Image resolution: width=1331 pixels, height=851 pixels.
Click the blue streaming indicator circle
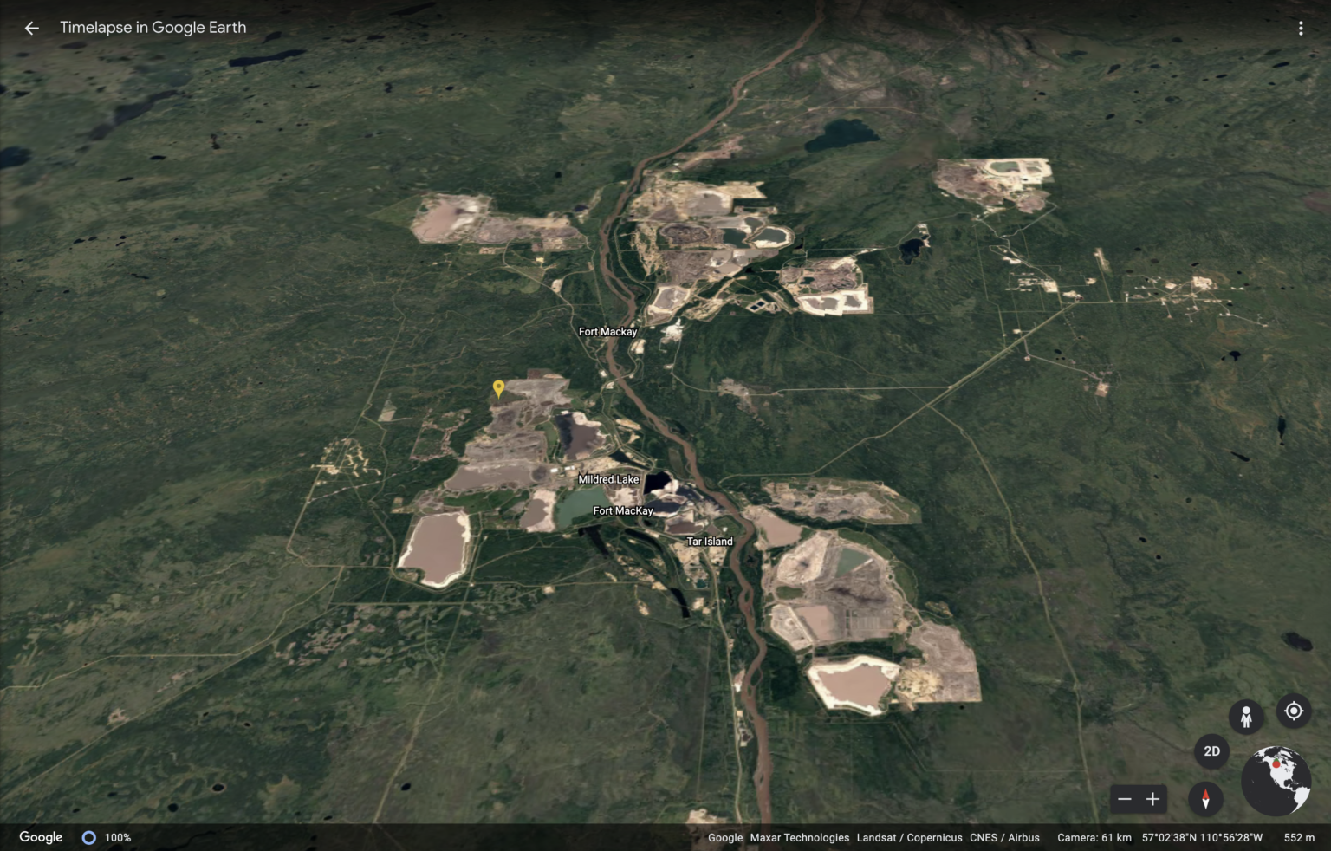[89, 837]
